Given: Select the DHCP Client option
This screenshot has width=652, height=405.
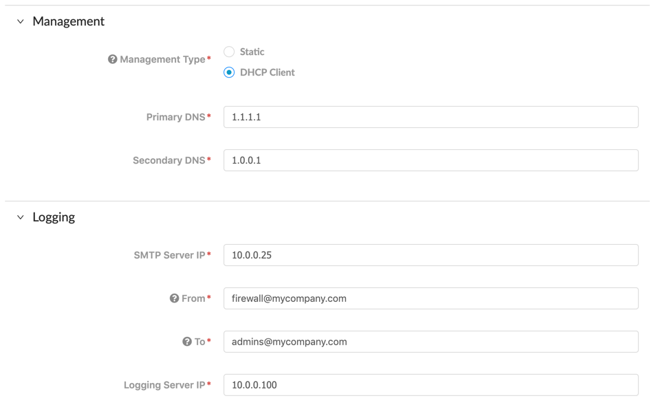Looking at the screenshot, I should tap(228, 72).
